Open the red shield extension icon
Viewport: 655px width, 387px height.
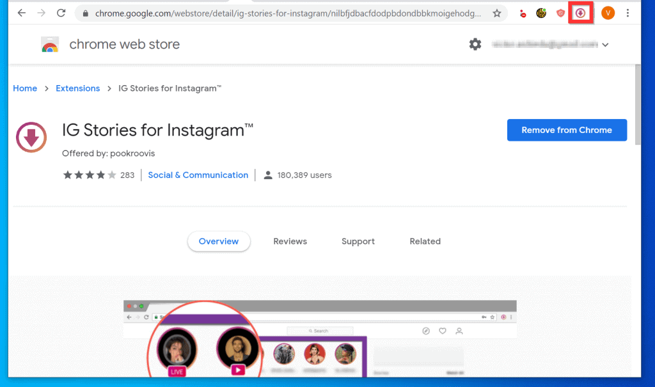point(560,13)
